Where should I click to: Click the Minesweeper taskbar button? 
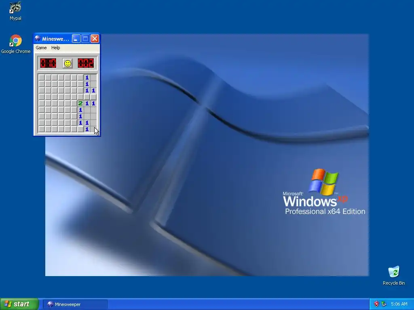coord(75,304)
